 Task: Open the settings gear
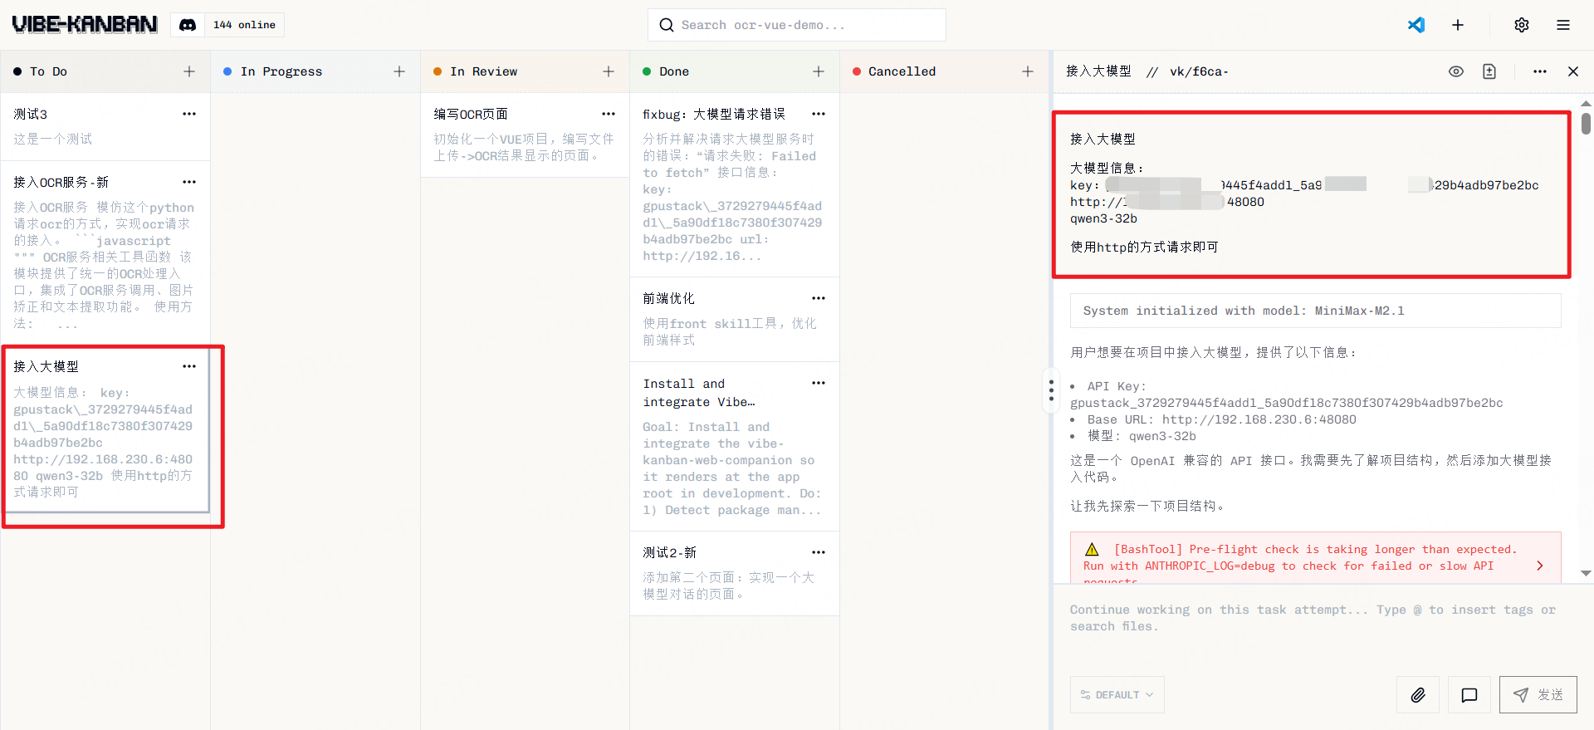pyautogui.click(x=1522, y=25)
